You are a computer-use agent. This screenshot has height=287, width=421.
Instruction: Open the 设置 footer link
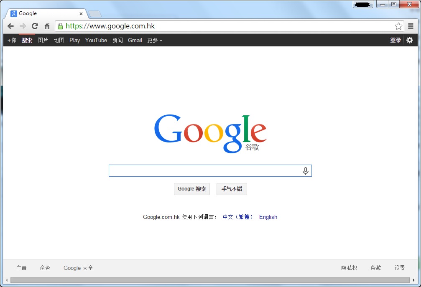(x=400, y=268)
